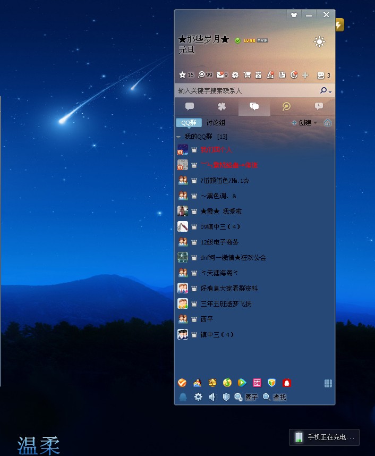Open the second red-titled group row
The height and width of the screenshot is (456, 375).
(254, 165)
